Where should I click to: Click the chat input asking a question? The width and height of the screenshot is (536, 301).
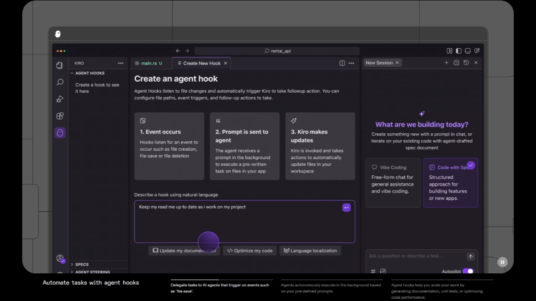(x=415, y=256)
